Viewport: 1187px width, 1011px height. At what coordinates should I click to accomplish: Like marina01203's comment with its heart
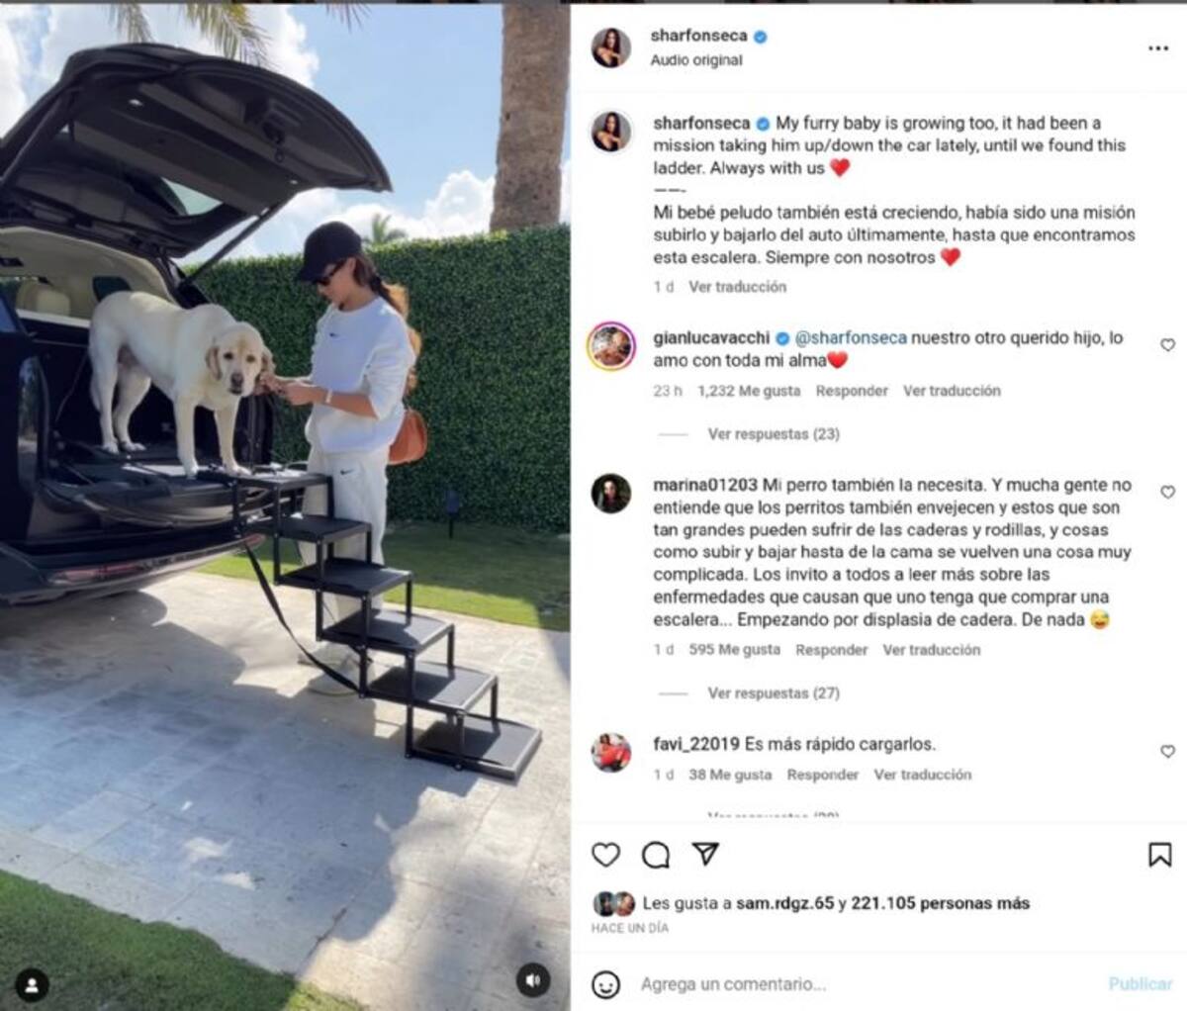[x=1167, y=492]
